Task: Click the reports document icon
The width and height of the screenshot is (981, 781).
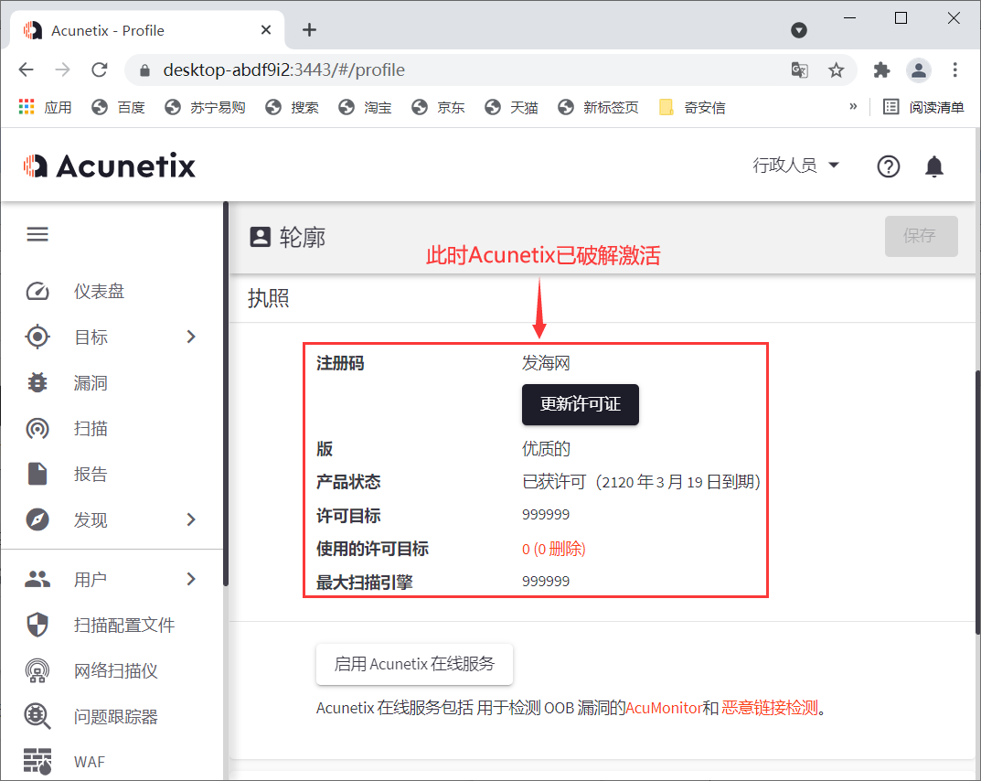Action: tap(37, 475)
